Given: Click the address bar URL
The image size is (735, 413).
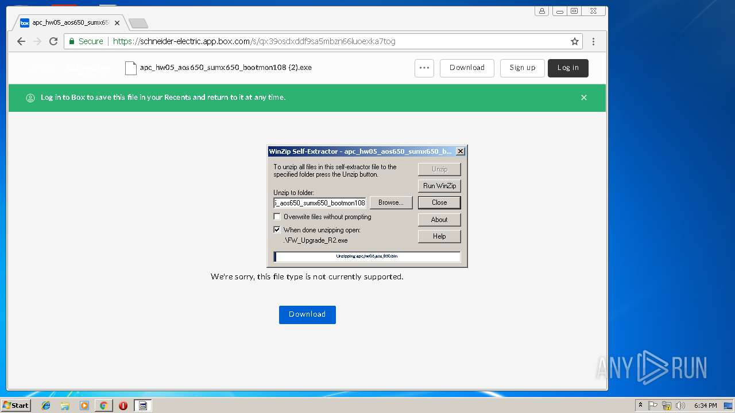Looking at the screenshot, I should point(254,41).
